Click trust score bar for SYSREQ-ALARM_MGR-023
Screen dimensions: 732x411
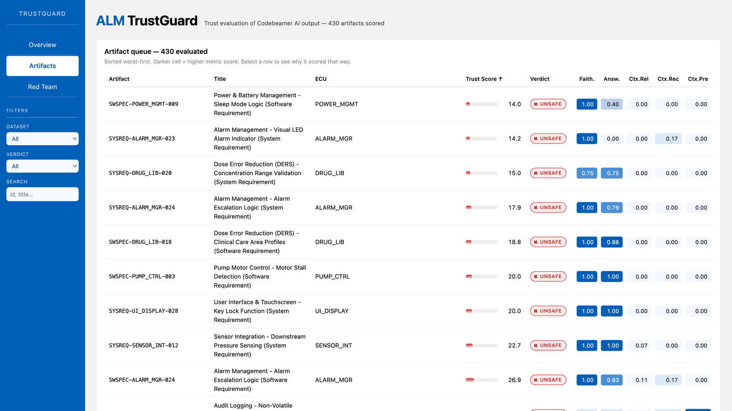[x=482, y=138]
